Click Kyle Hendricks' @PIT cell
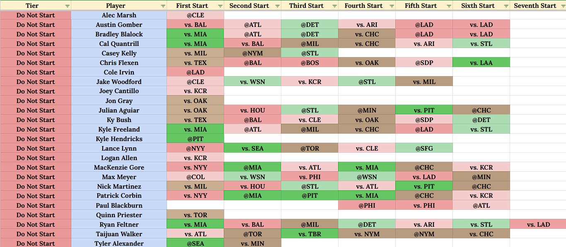This screenshot has height=247, width=566. point(196,139)
